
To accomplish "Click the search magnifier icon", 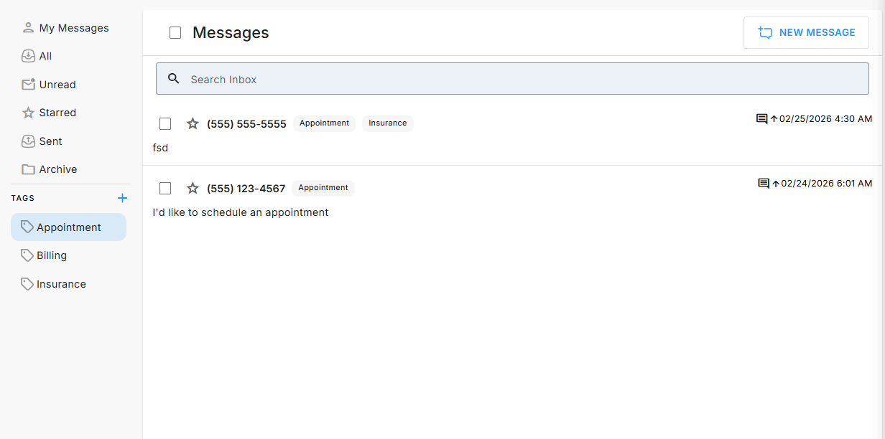I will tap(173, 79).
